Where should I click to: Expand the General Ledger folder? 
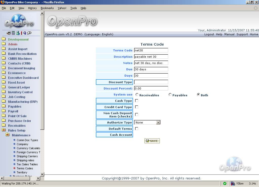click(x=4, y=87)
